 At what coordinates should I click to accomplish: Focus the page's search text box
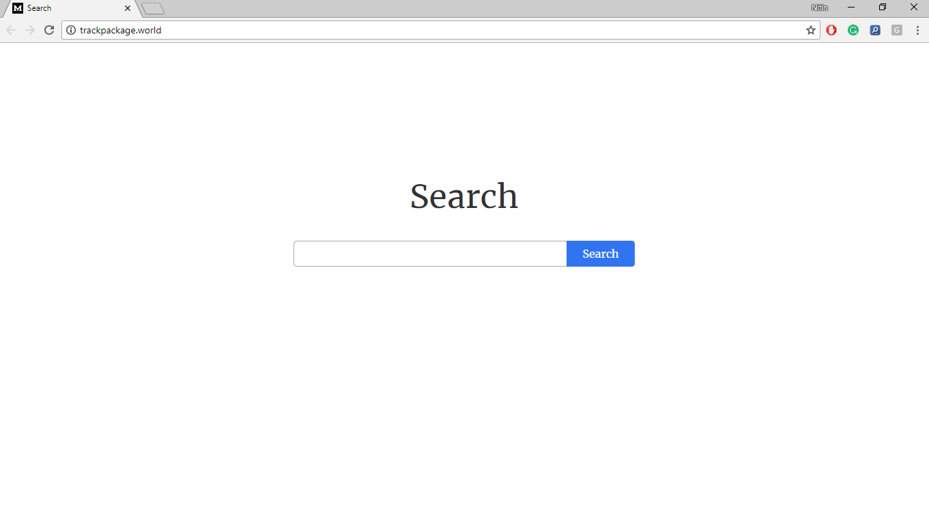click(x=430, y=254)
